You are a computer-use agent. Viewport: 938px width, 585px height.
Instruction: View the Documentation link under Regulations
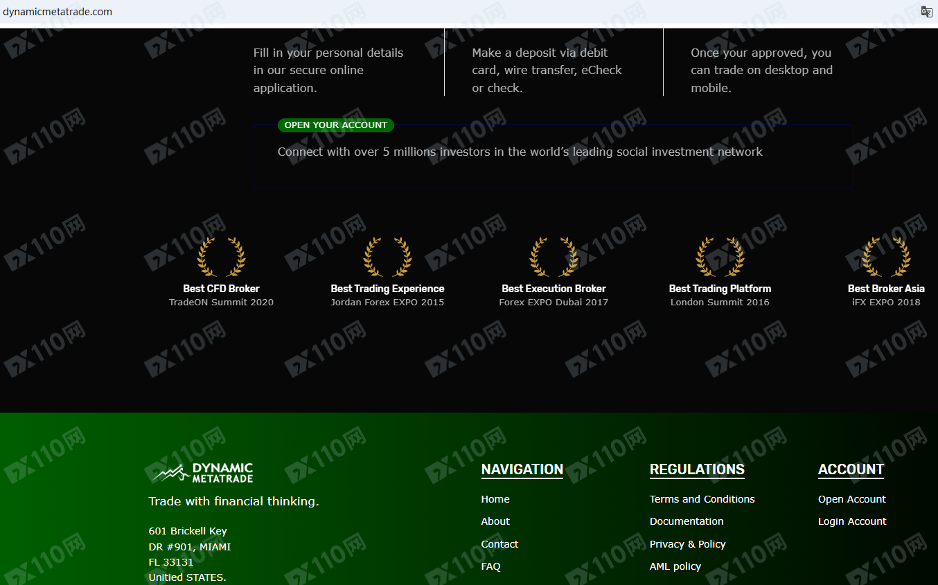(x=687, y=521)
